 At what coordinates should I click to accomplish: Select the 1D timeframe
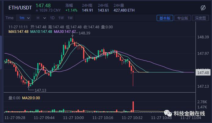tap(52, 18)
